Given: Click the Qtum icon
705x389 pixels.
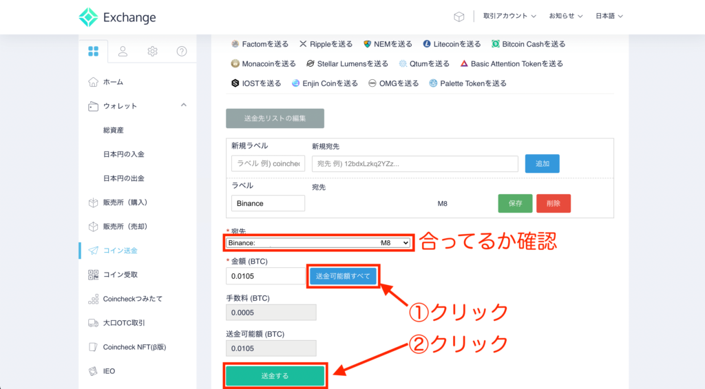Looking at the screenshot, I should pyautogui.click(x=403, y=64).
